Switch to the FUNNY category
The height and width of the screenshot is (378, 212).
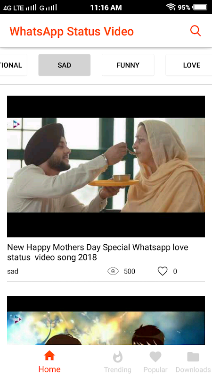(128, 65)
